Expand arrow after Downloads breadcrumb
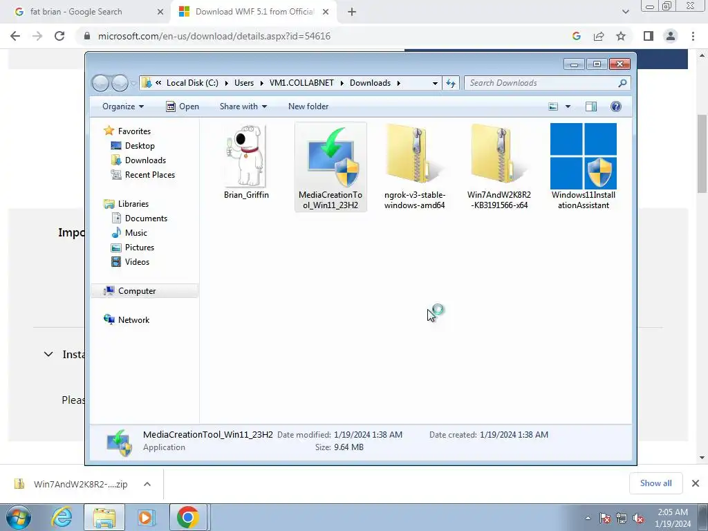Screen dimensions: 708x531 coord(399,83)
